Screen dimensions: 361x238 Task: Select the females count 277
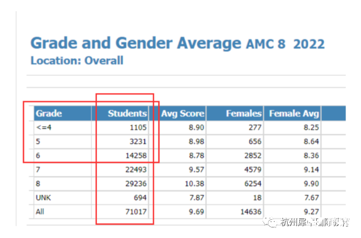(255, 128)
